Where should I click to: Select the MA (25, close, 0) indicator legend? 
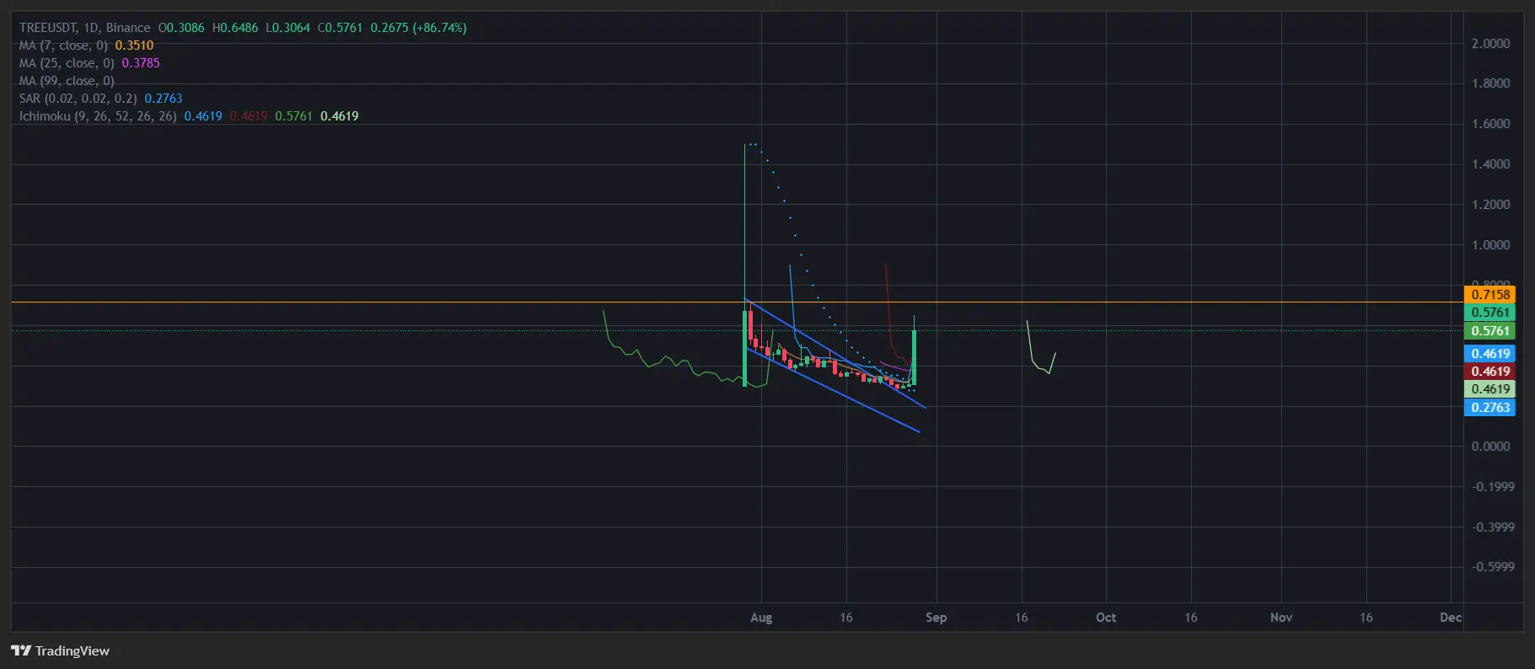click(x=67, y=63)
